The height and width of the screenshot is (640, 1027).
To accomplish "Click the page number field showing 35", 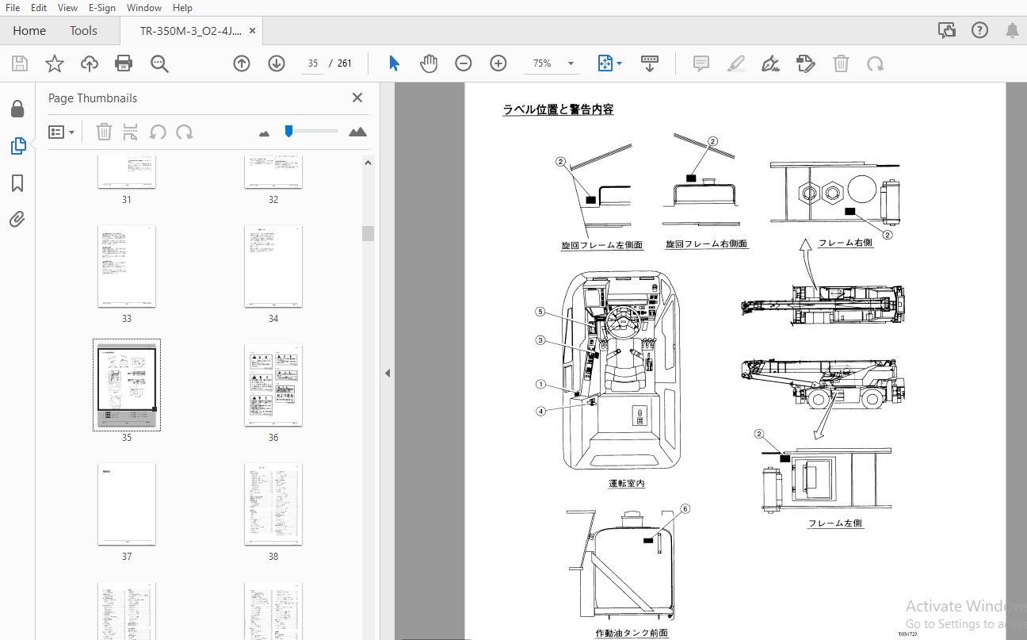I will coord(313,63).
